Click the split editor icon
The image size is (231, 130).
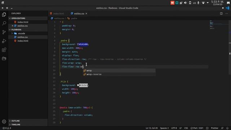tap(221, 13)
